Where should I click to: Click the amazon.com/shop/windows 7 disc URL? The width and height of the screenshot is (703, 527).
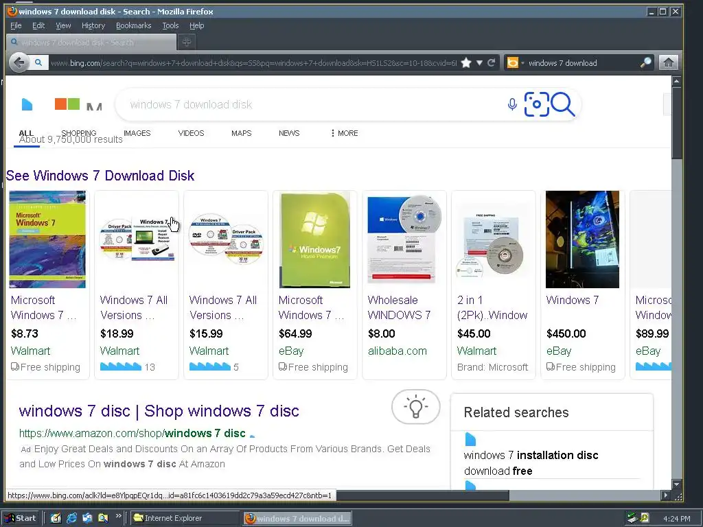click(x=132, y=434)
